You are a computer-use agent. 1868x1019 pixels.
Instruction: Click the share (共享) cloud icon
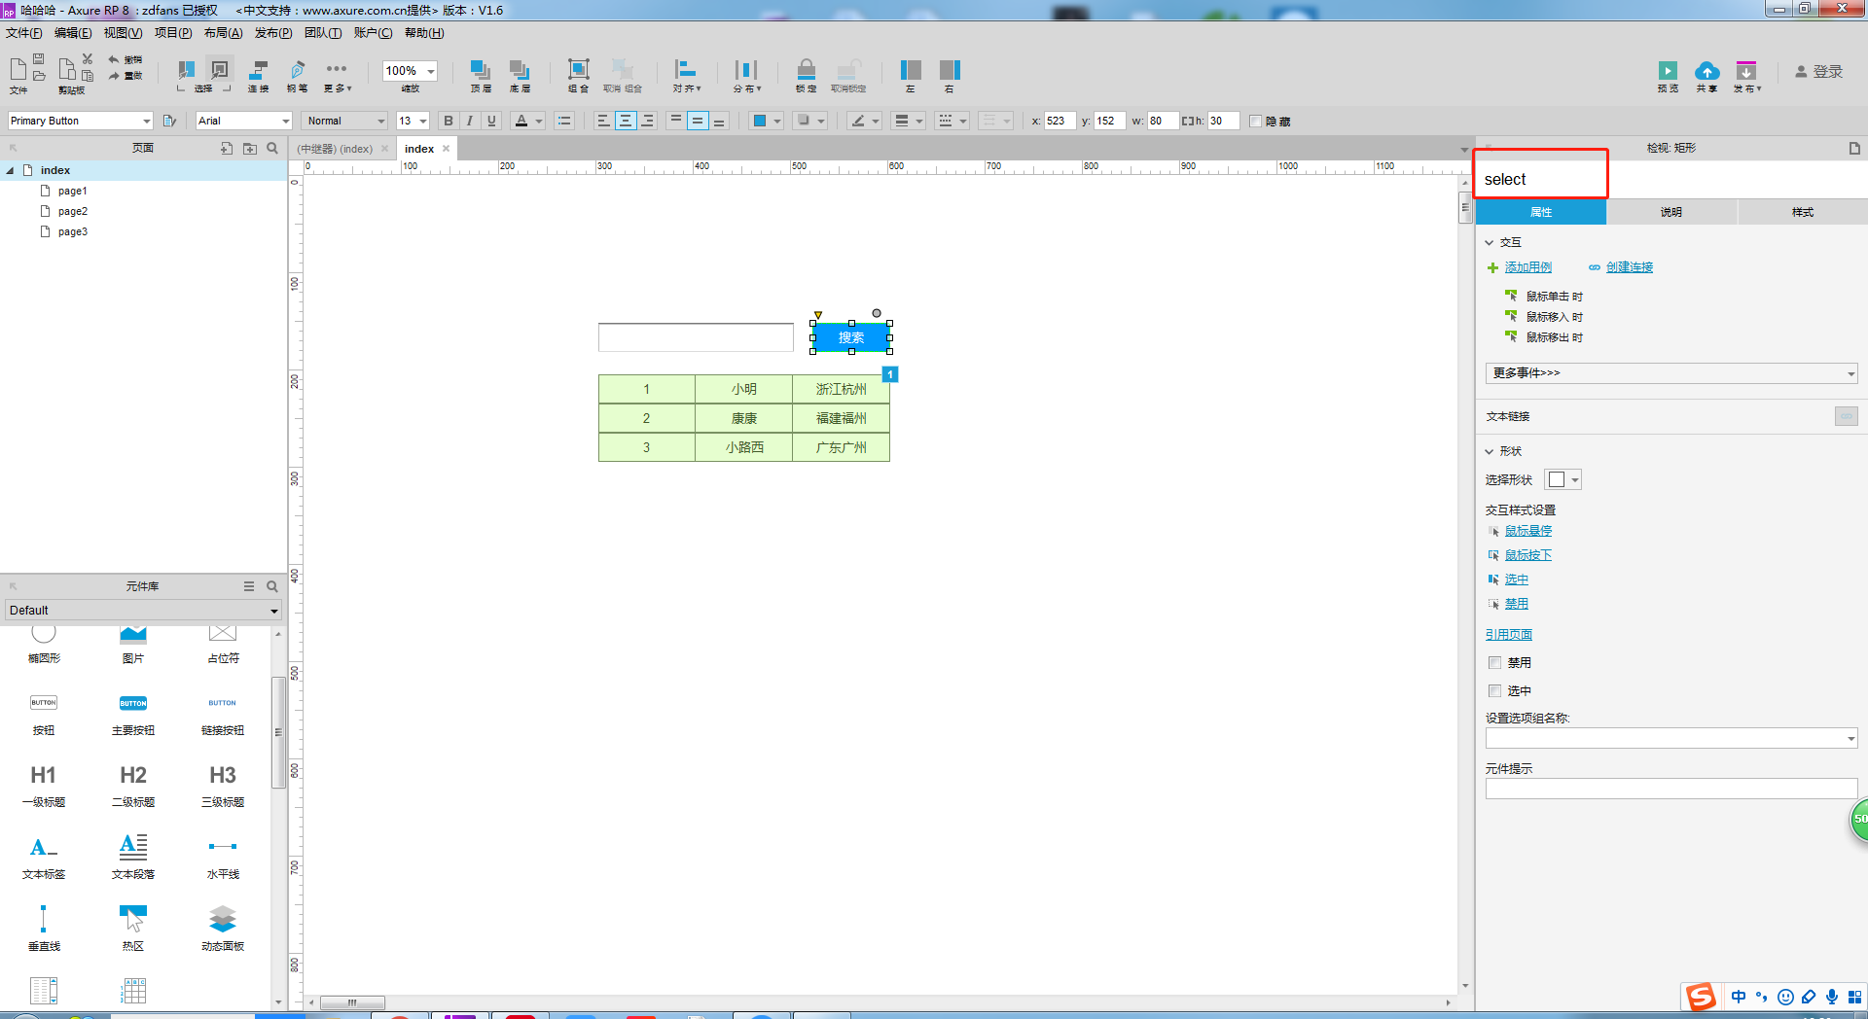[1706, 70]
